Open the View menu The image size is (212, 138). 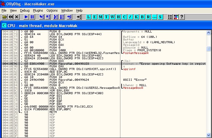point(13,10)
